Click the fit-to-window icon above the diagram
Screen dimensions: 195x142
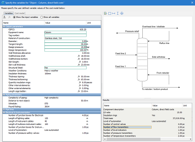tap(122, 13)
